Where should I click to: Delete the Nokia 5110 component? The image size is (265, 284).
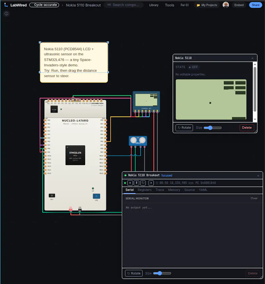247,128
